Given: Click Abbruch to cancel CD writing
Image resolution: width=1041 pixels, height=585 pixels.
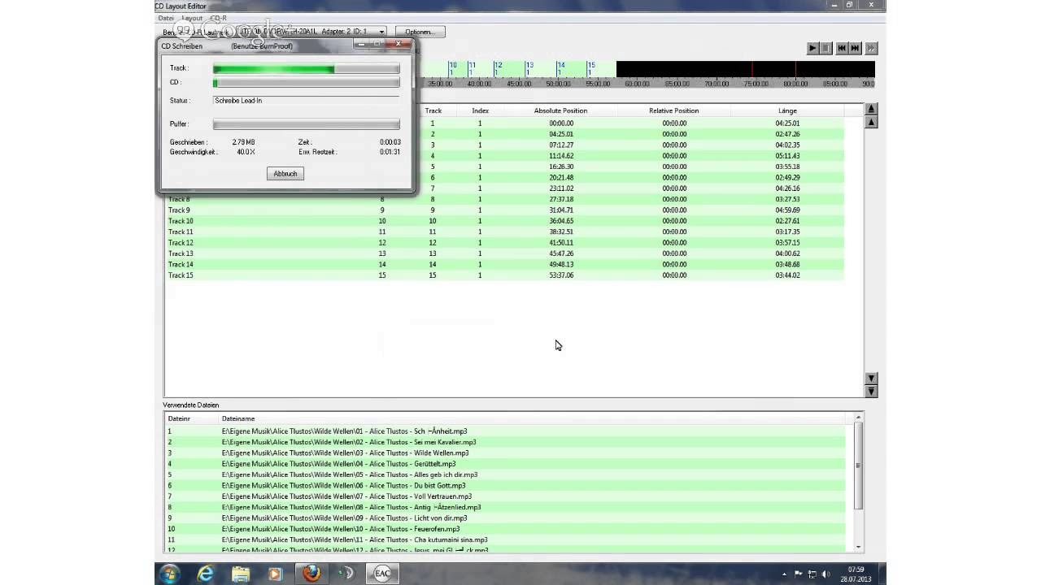Looking at the screenshot, I should pos(285,174).
